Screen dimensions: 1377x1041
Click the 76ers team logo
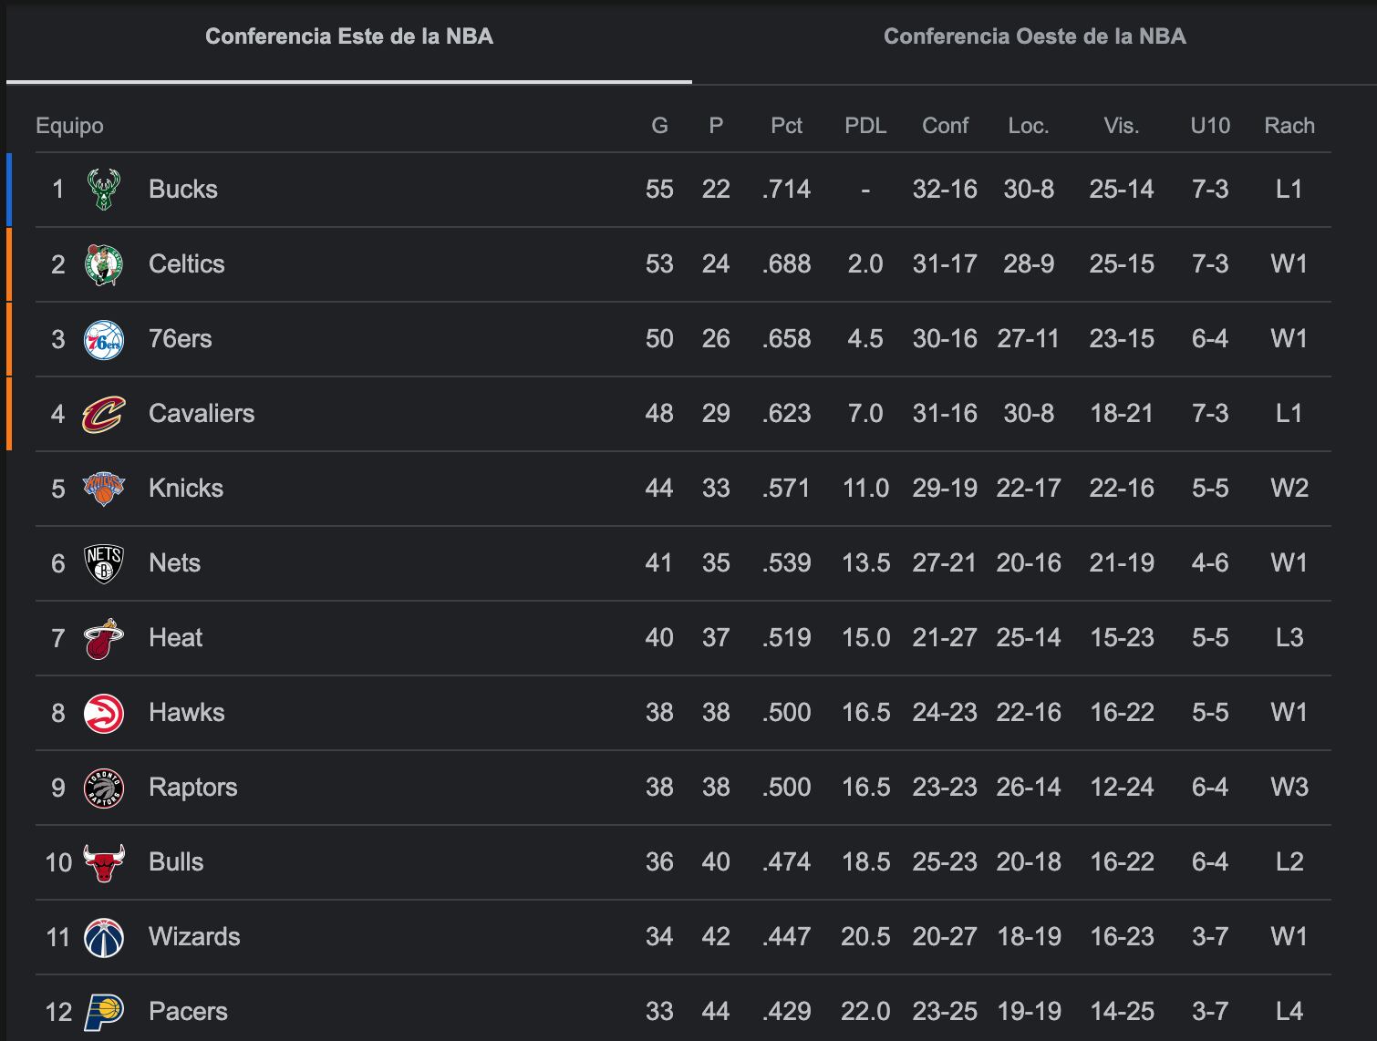point(103,339)
